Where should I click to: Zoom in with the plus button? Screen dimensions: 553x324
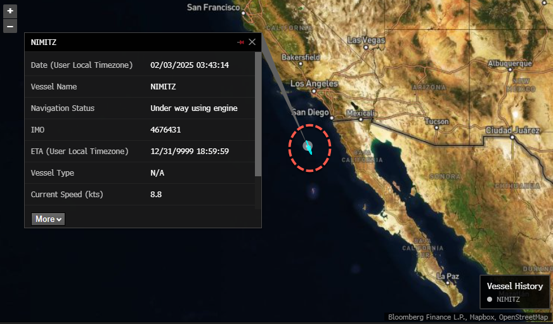point(10,11)
